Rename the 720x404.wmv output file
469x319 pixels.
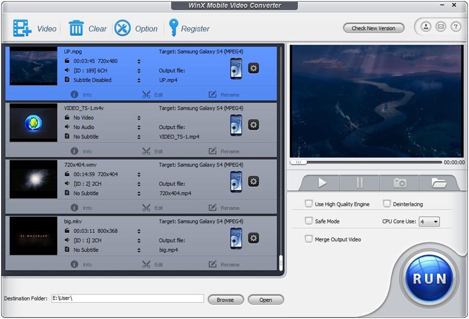[x=224, y=208]
